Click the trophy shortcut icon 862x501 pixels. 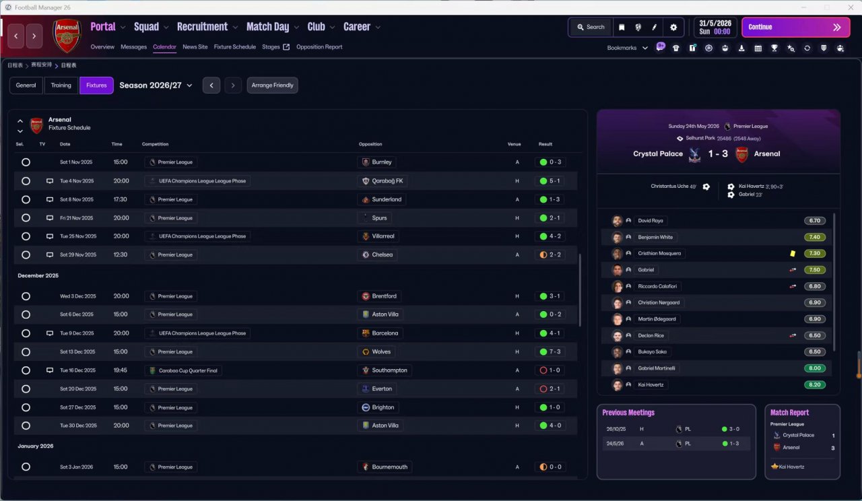774,48
